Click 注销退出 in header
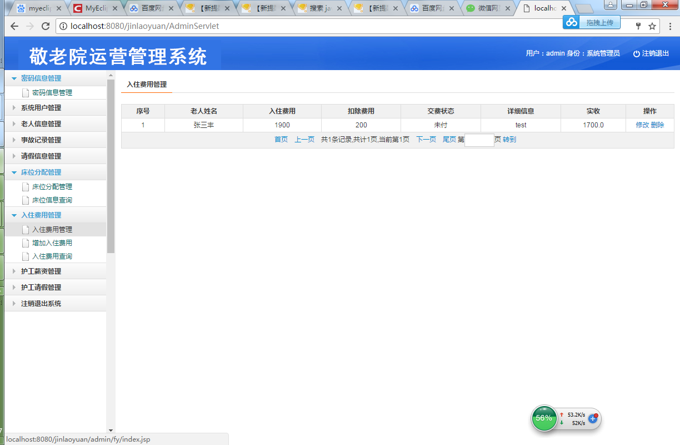Viewport: 680px width, 445px height. pos(656,53)
